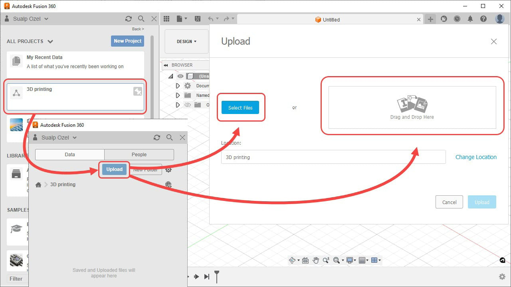Select the Zoom tool
The image size is (511, 287).
[x=326, y=260]
